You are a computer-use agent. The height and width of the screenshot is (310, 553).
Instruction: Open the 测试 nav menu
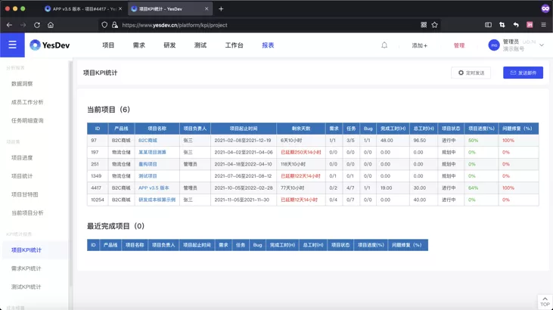(x=200, y=45)
